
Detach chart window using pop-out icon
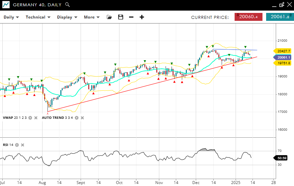pyautogui.click(x=282, y=5)
